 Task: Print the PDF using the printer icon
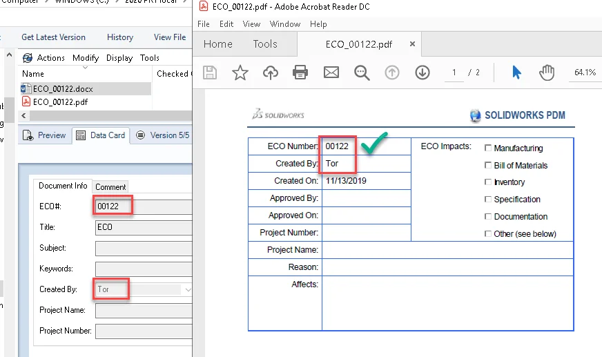tap(300, 73)
